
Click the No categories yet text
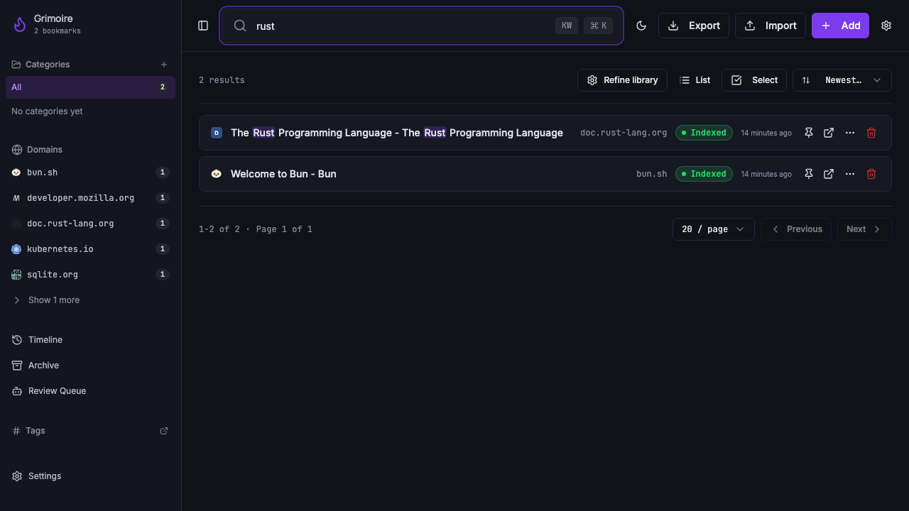point(47,111)
